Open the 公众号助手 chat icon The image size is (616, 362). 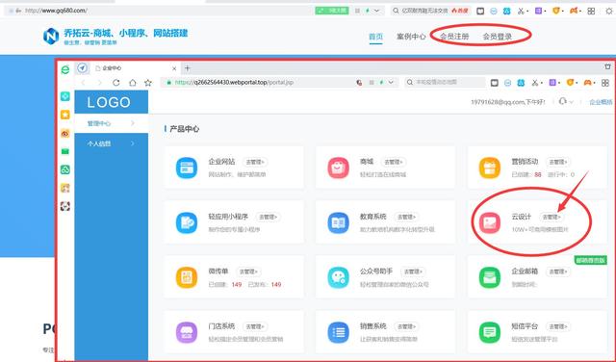(x=338, y=277)
